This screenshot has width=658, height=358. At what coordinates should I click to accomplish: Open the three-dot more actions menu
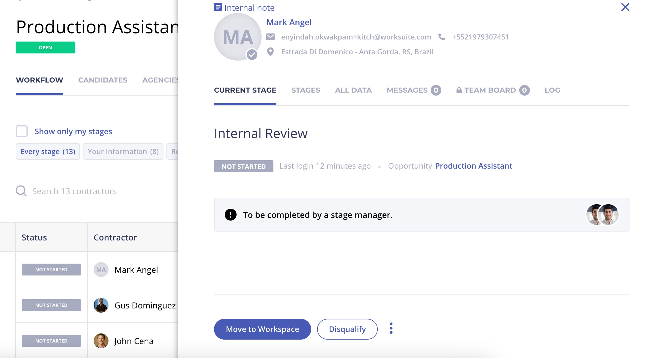[391, 328]
